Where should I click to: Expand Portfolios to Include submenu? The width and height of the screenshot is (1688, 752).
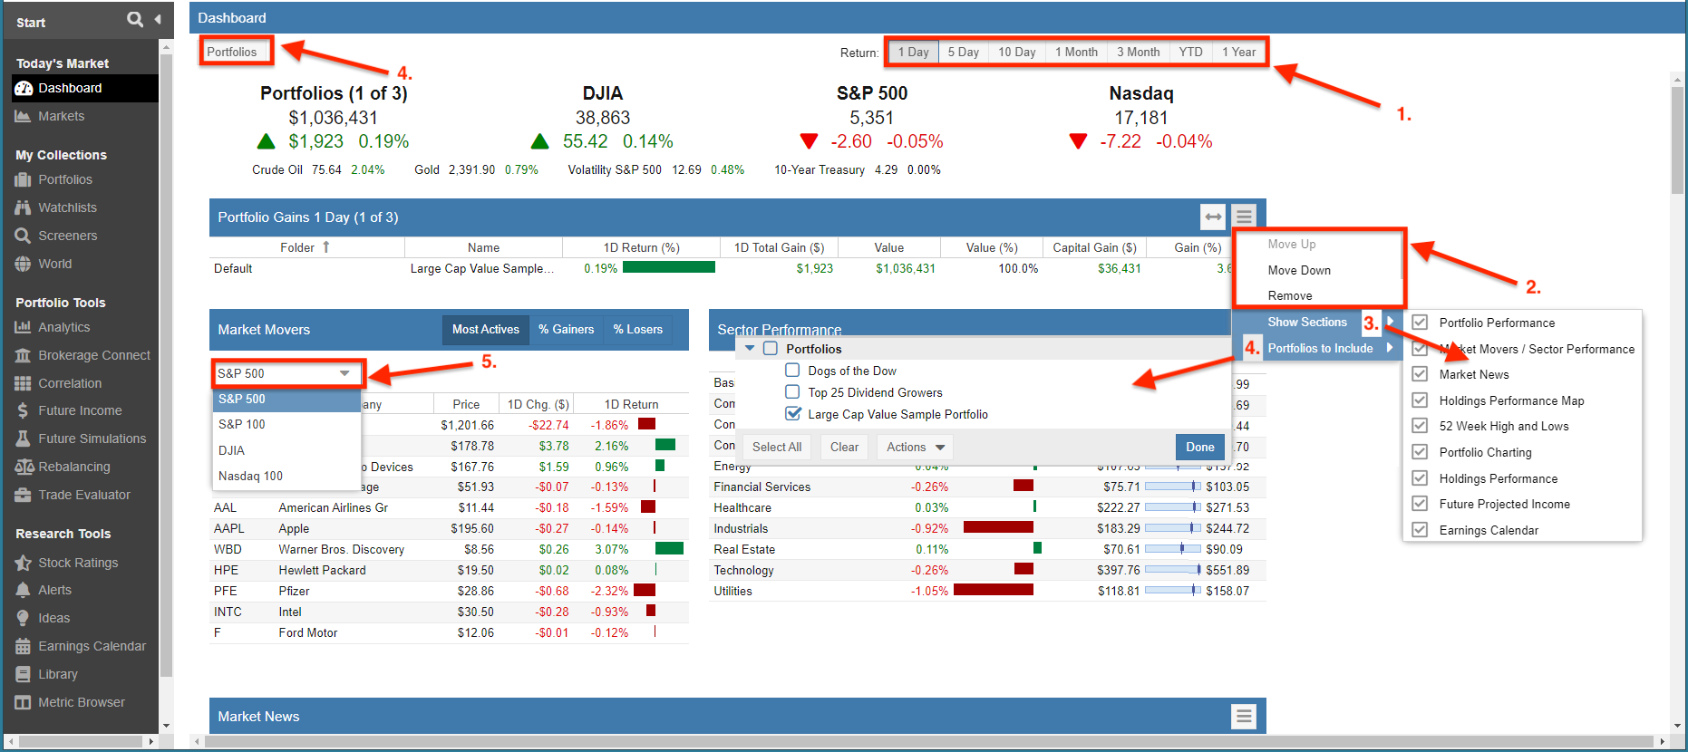pos(1317,348)
